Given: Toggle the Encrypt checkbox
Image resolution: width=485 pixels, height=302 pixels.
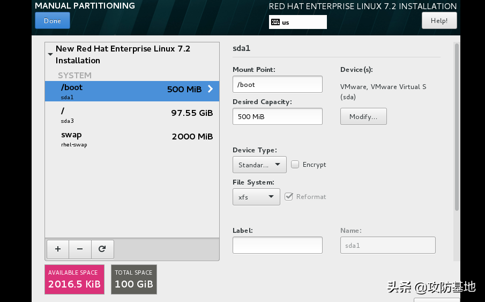Looking at the screenshot, I should tap(295, 165).
